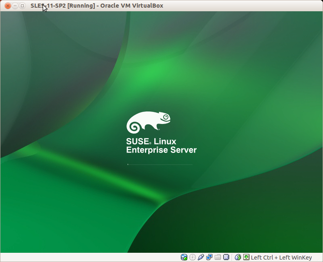Close the SLES-11-SP2 VirtualBox window
Image resolution: width=323 pixels, height=262 pixels.
(8, 6)
